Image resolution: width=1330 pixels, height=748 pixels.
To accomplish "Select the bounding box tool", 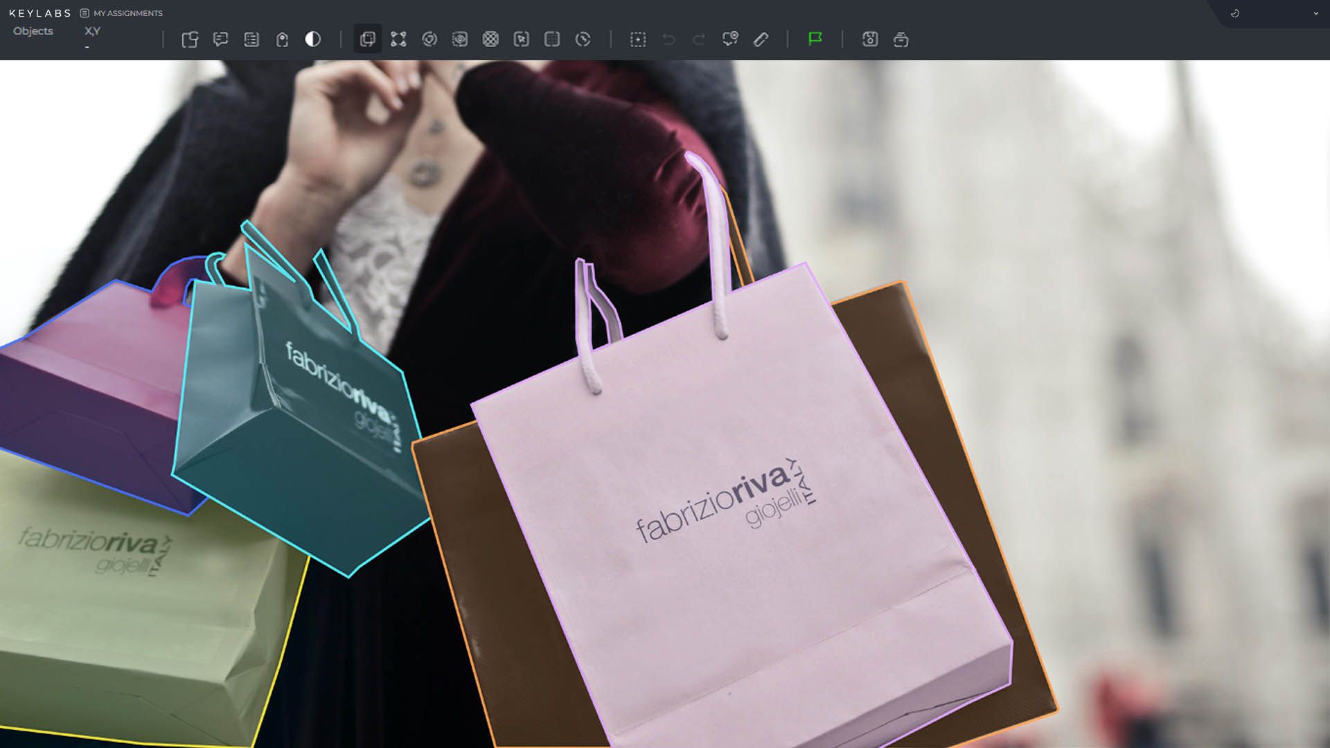I will click(367, 39).
